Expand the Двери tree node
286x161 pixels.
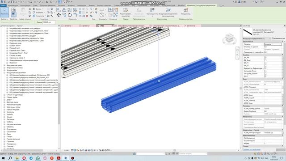[x=4, y=100]
